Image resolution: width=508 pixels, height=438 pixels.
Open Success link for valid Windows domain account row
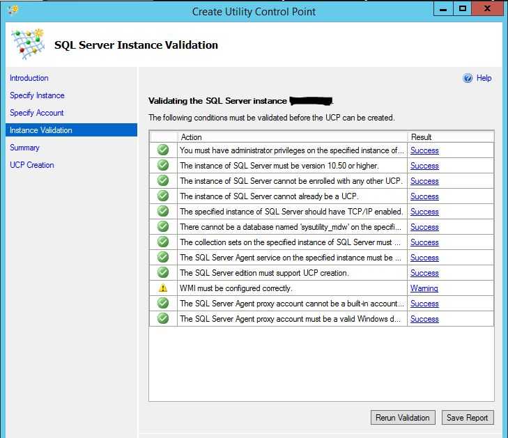pos(424,319)
